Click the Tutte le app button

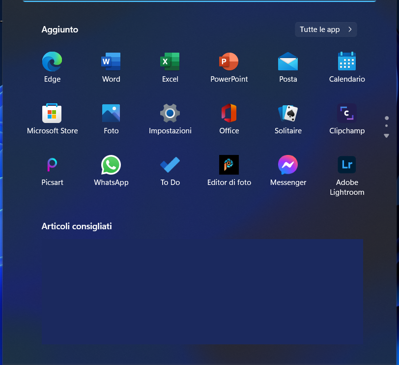[x=326, y=30]
